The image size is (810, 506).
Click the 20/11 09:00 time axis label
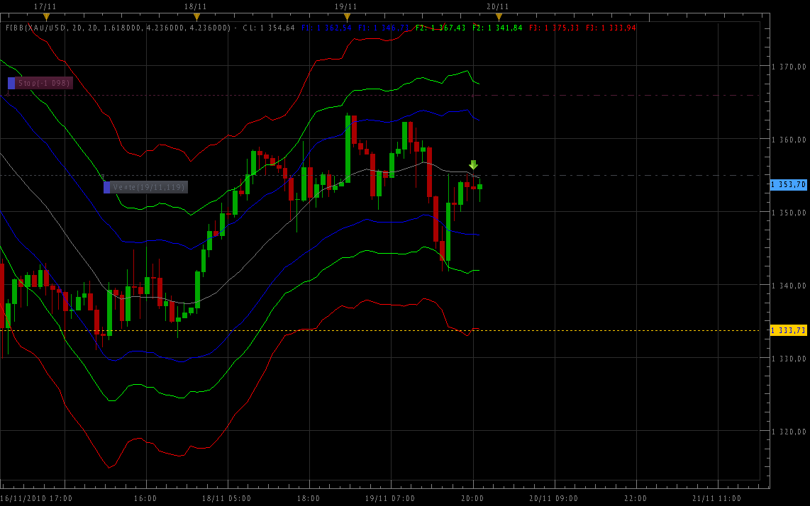pyautogui.click(x=554, y=498)
